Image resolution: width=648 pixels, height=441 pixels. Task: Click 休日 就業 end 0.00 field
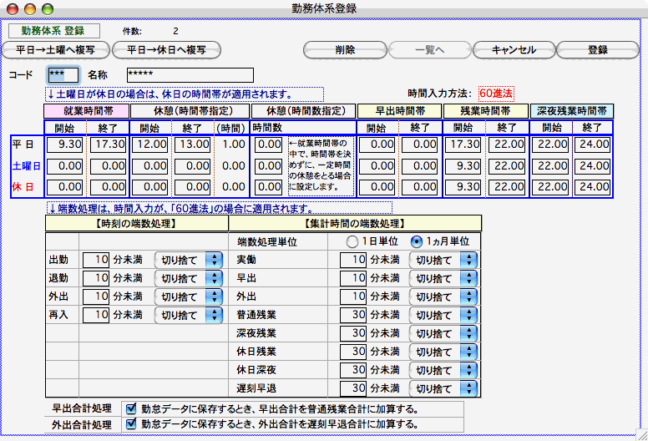[x=108, y=187]
